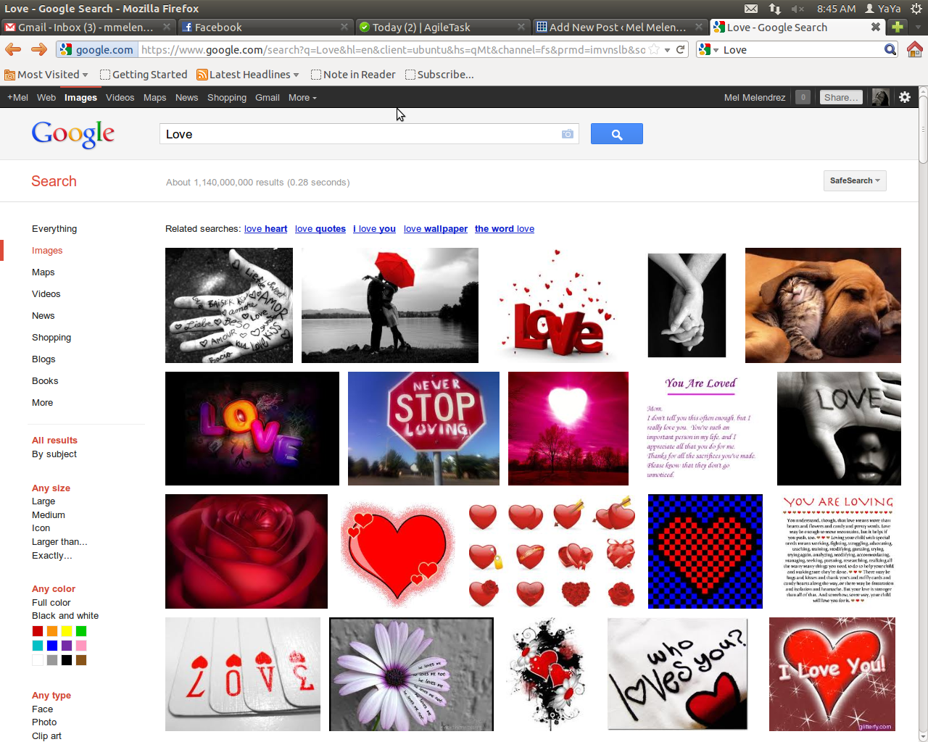Open the Most Visited bookmarks dropdown
Viewport: 928px width, 742px height.
tap(46, 75)
